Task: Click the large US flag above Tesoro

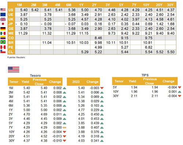Action: (14, 70)
